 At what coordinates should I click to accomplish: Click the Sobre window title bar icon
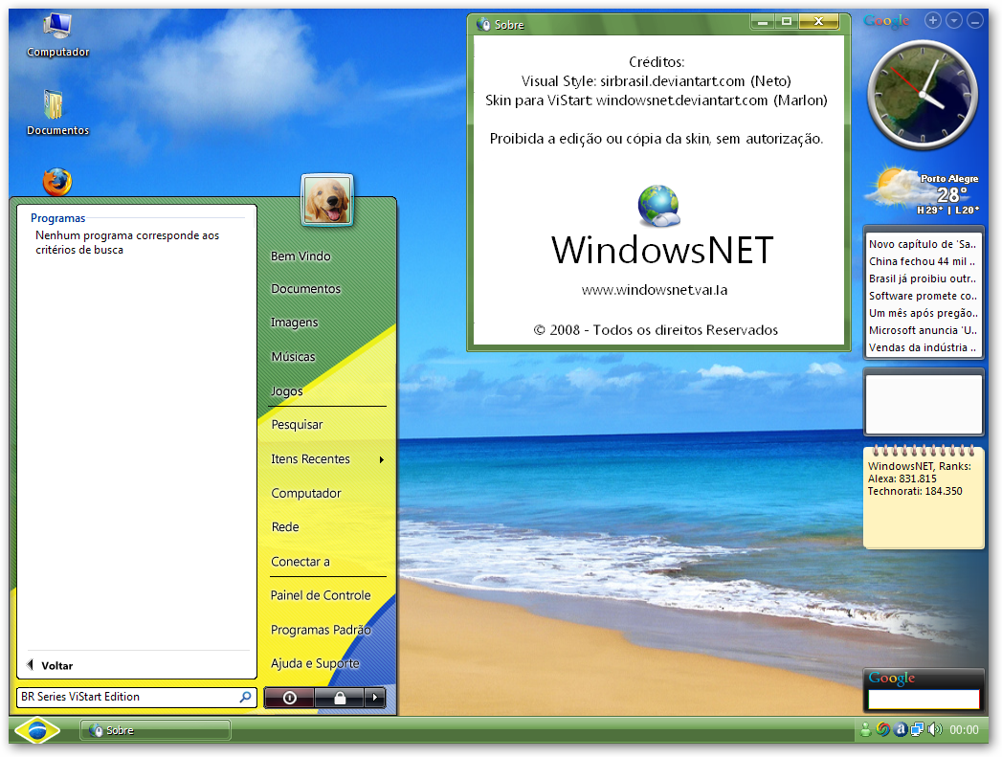[483, 24]
